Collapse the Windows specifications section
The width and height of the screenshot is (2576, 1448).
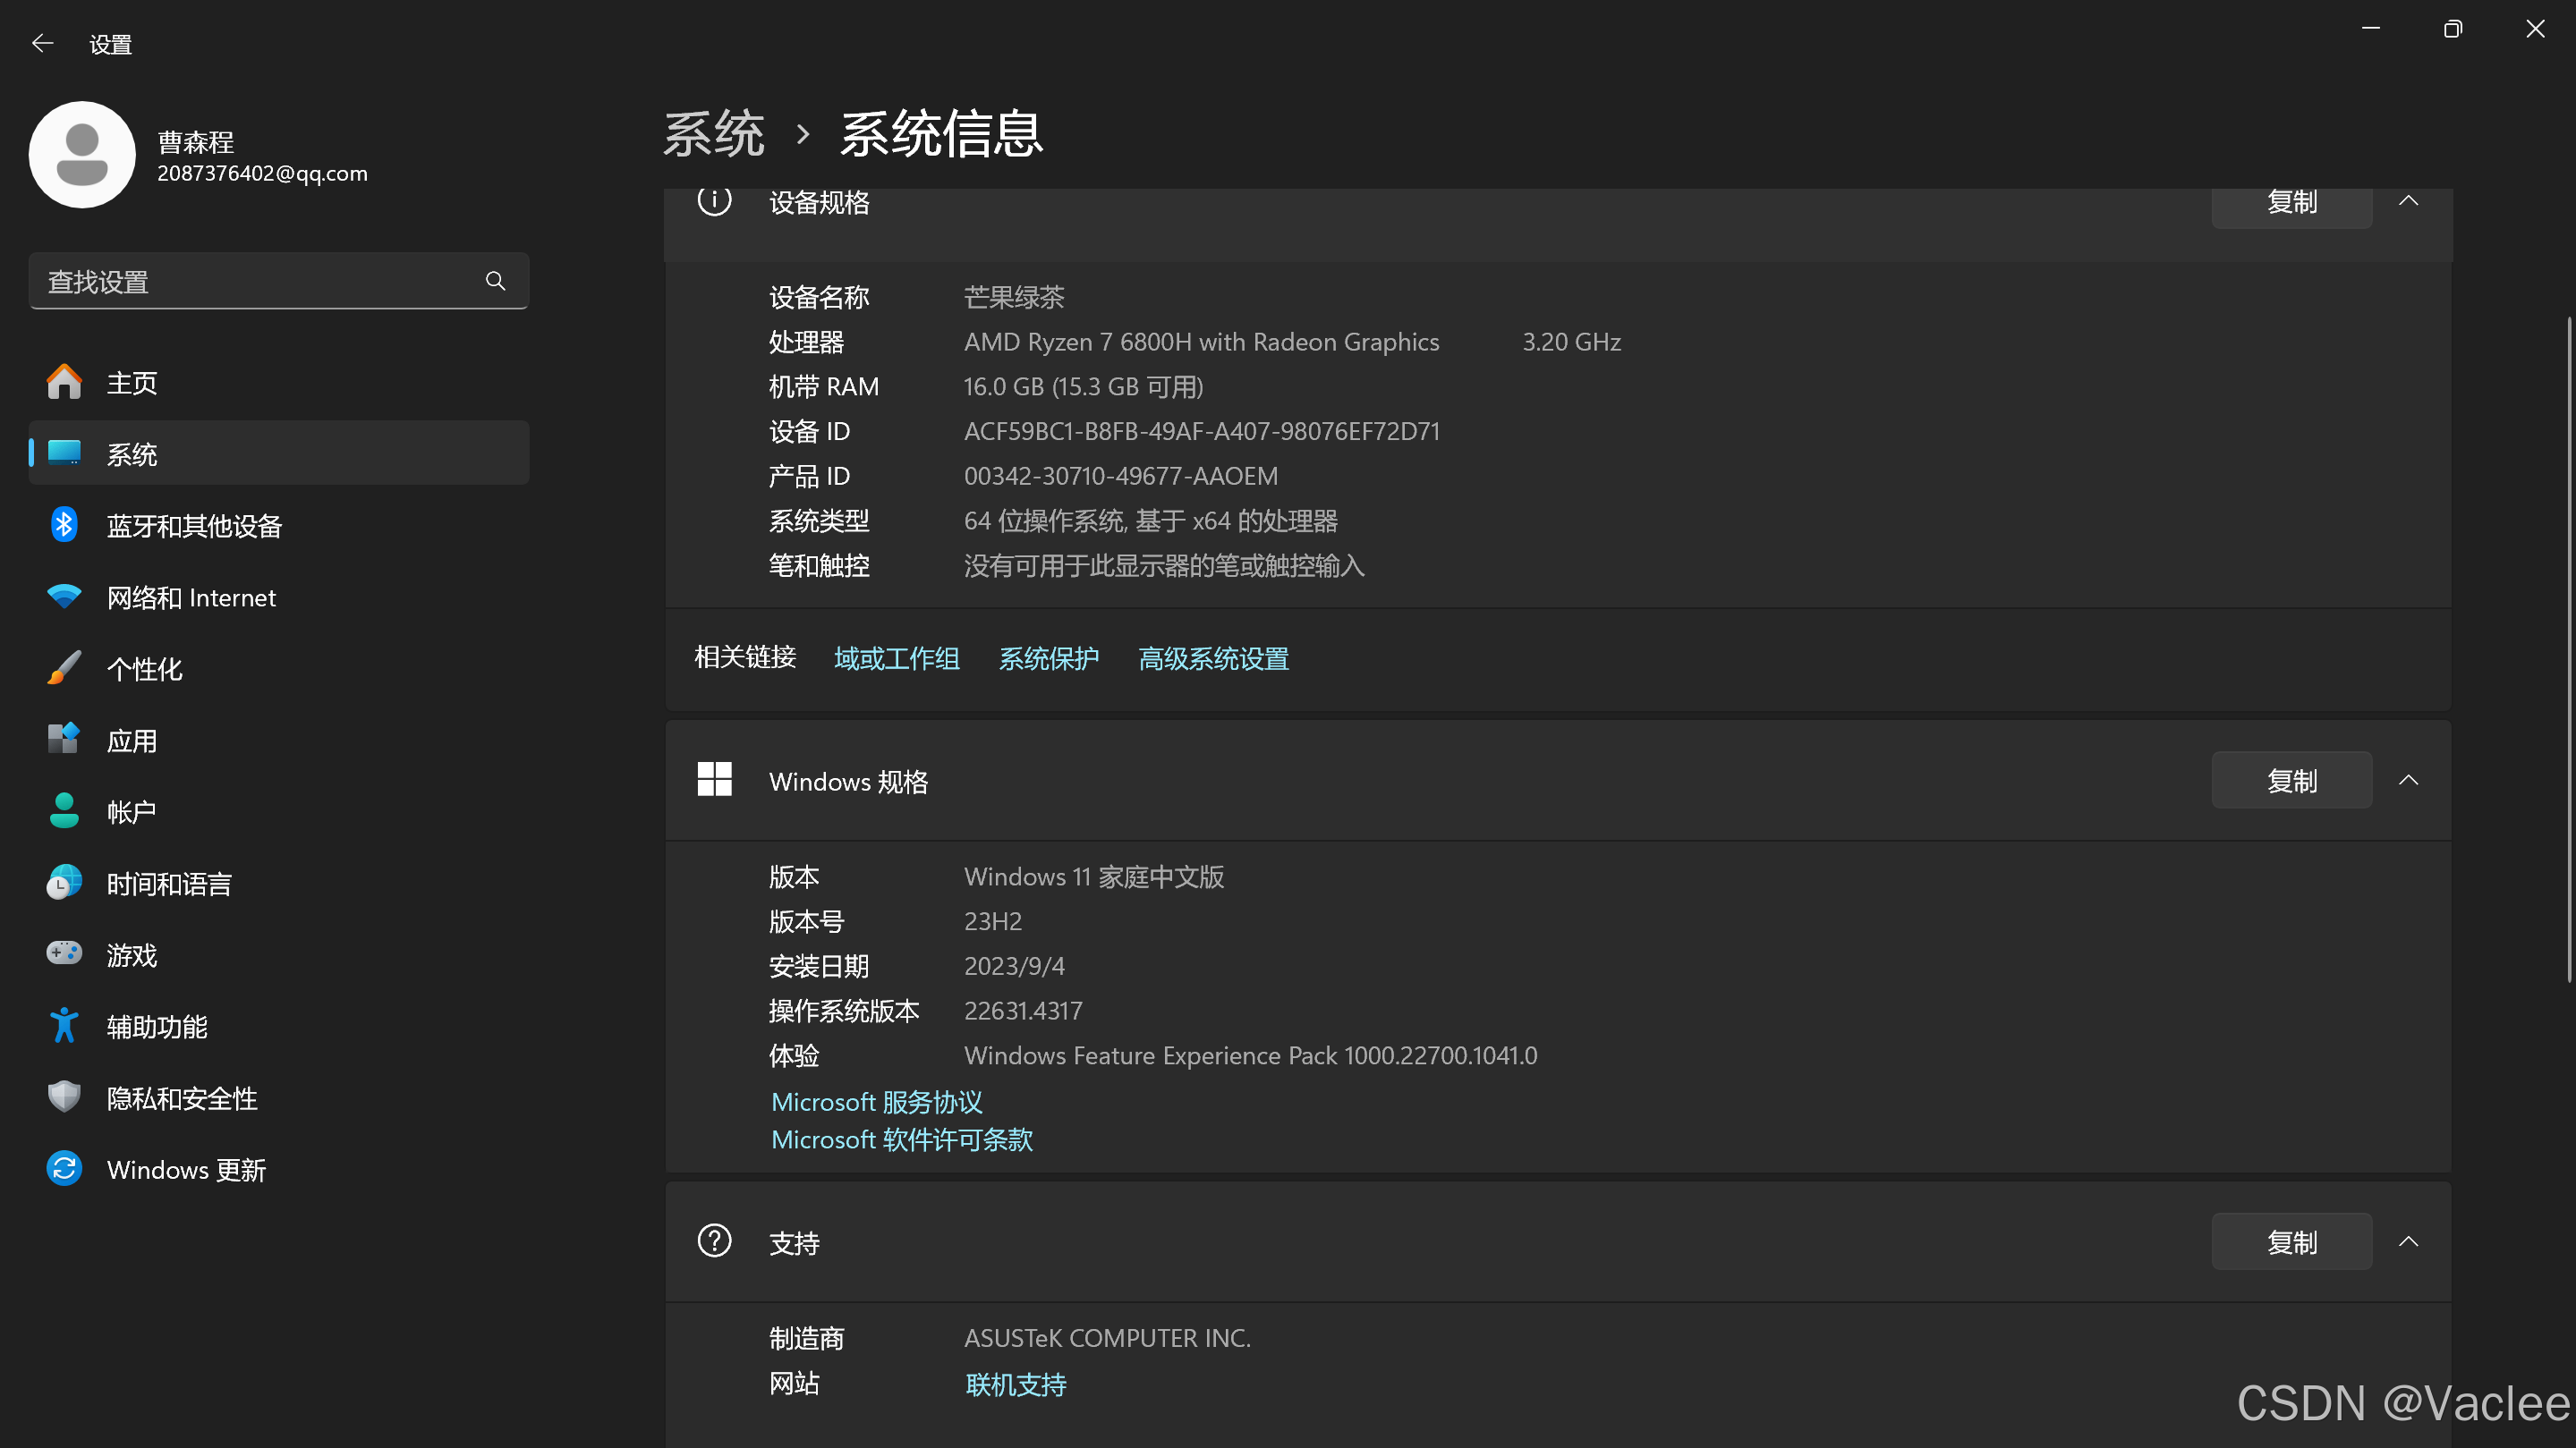coord(2408,781)
